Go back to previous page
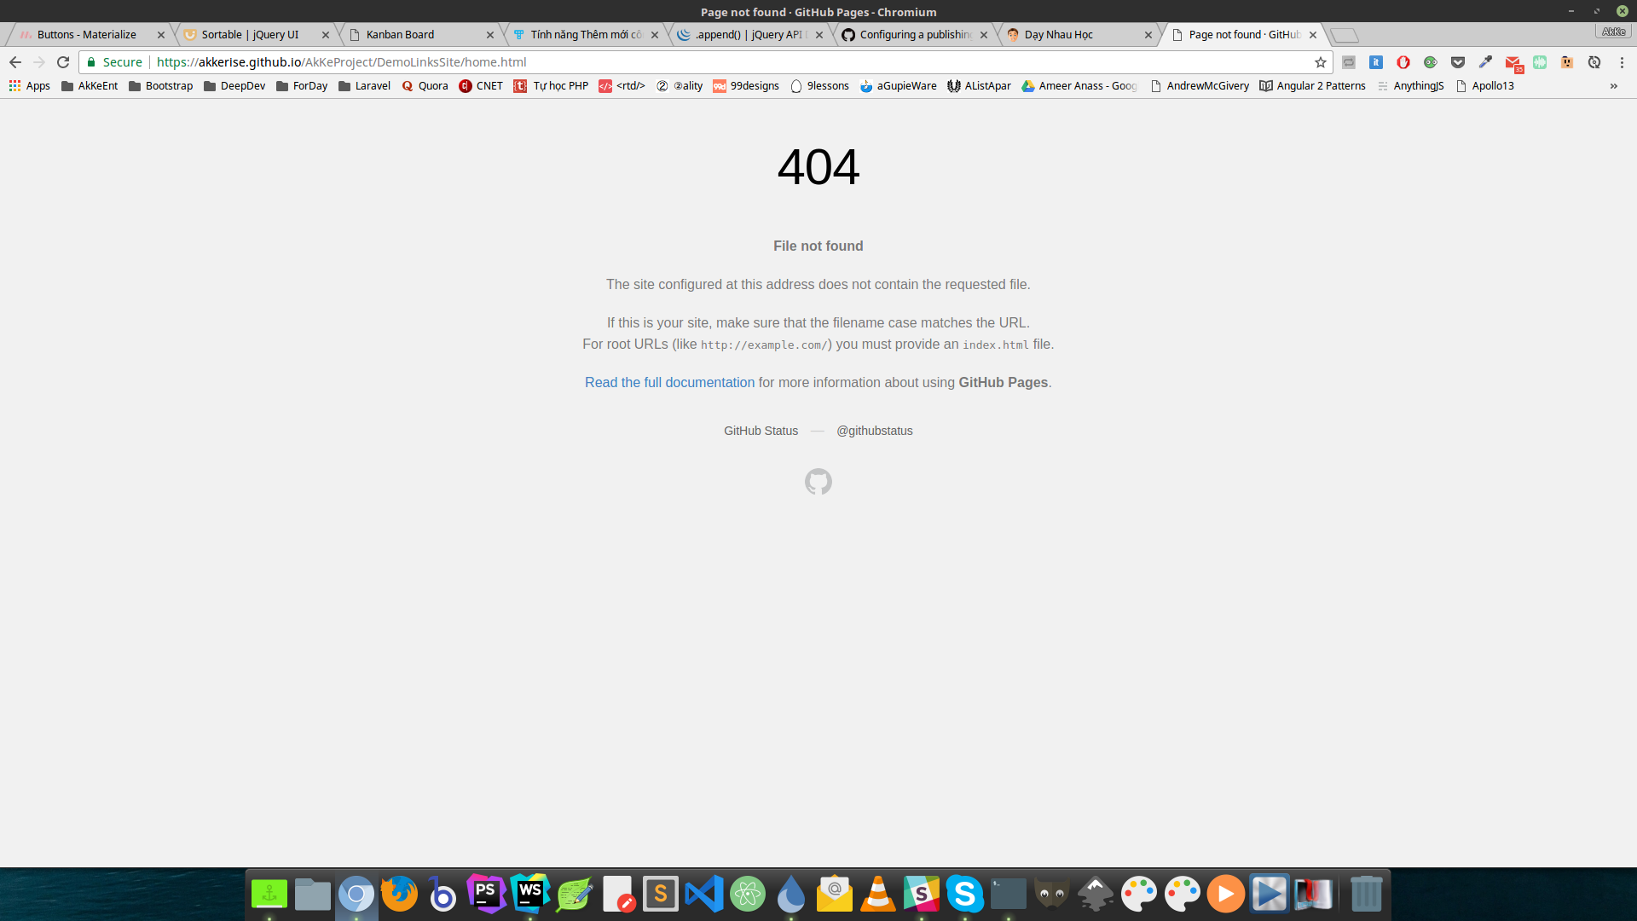 15,62
